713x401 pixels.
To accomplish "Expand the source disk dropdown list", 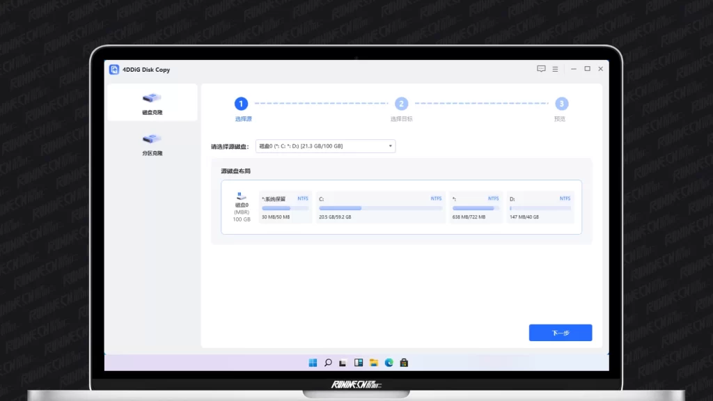I will click(325, 146).
